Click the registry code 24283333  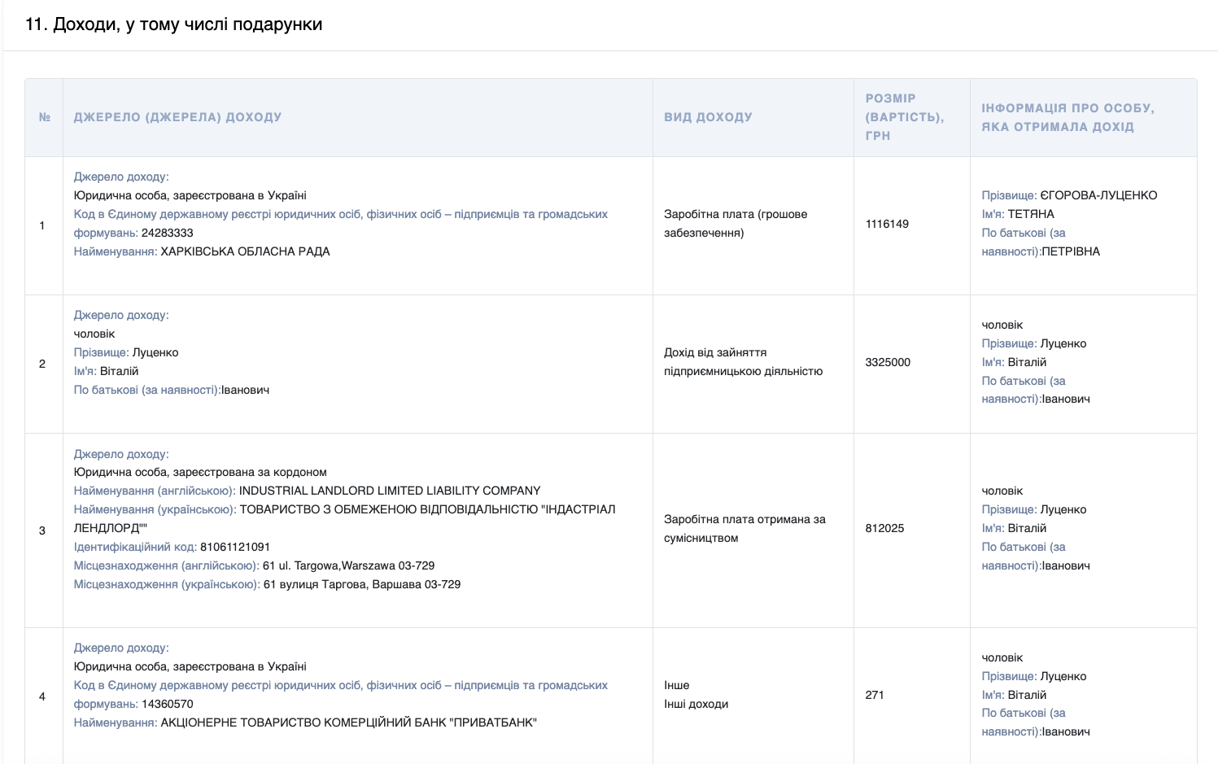point(168,233)
